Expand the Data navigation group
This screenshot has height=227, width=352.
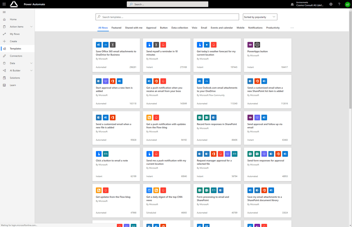(31, 63)
